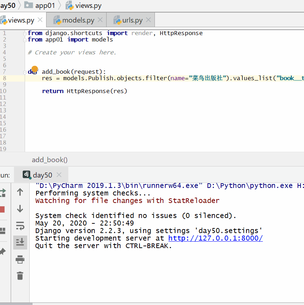Close the views.py editor tab
Image resolution: width=304 pixels, height=305 pixels.
[40, 20]
